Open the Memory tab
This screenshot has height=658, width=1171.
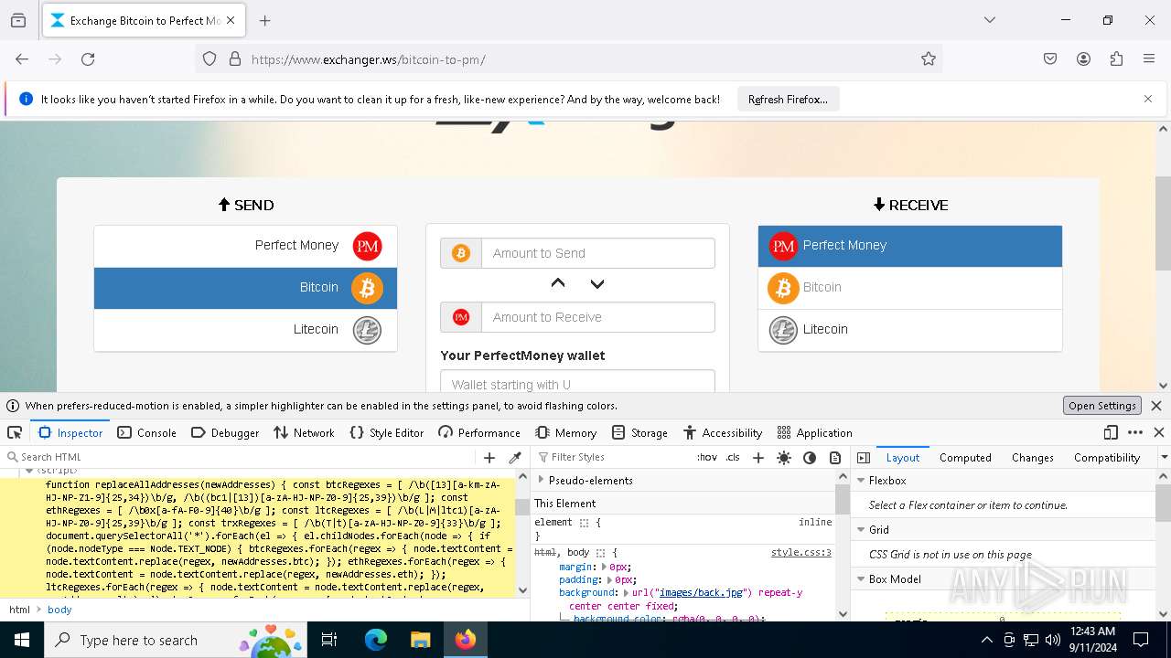565,432
